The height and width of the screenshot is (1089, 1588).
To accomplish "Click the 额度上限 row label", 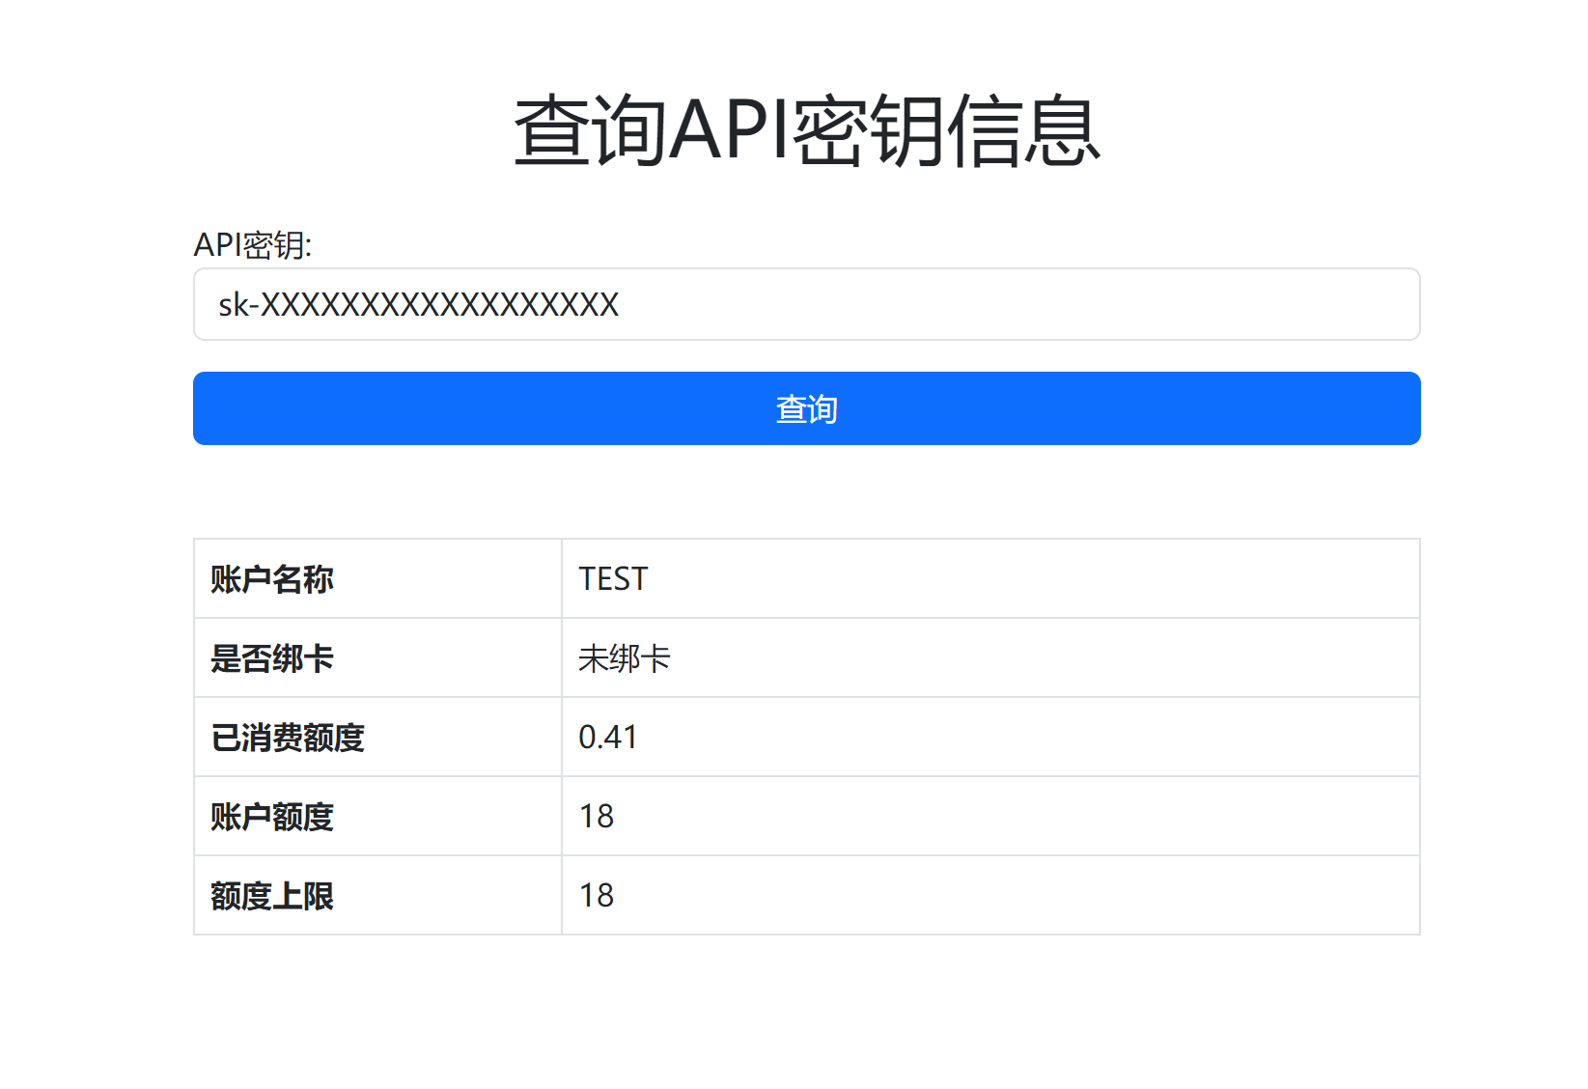I will pyautogui.click(x=272, y=896).
